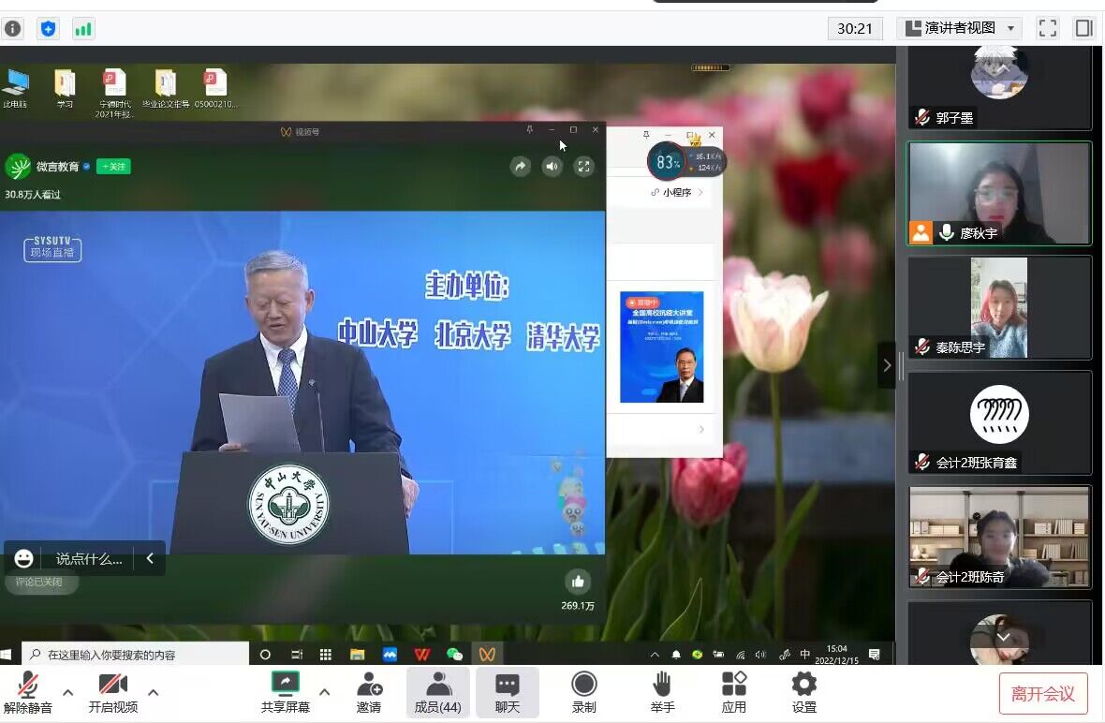Click the 解除静音 microphone icon
Image resolution: width=1105 pixels, height=723 pixels.
pyautogui.click(x=27, y=686)
